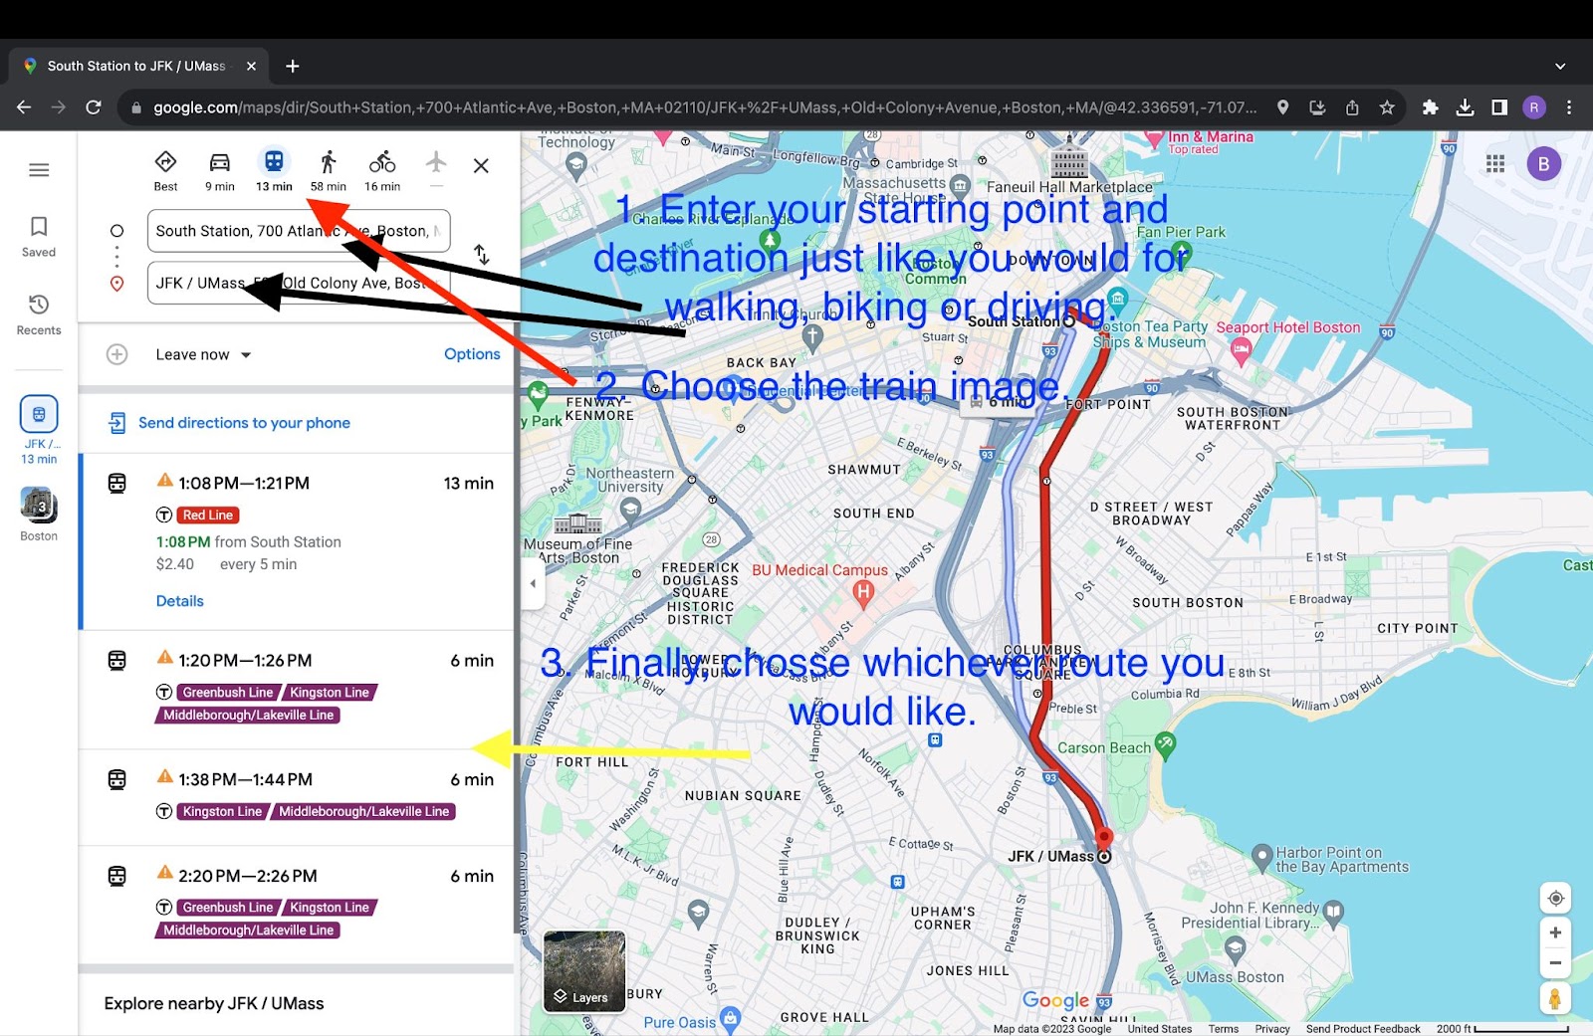Go back in the browser
Viewport: 1593px width, 1036px height.
(x=24, y=107)
